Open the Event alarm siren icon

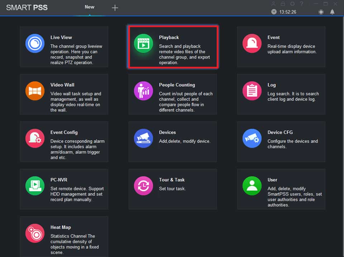point(252,44)
